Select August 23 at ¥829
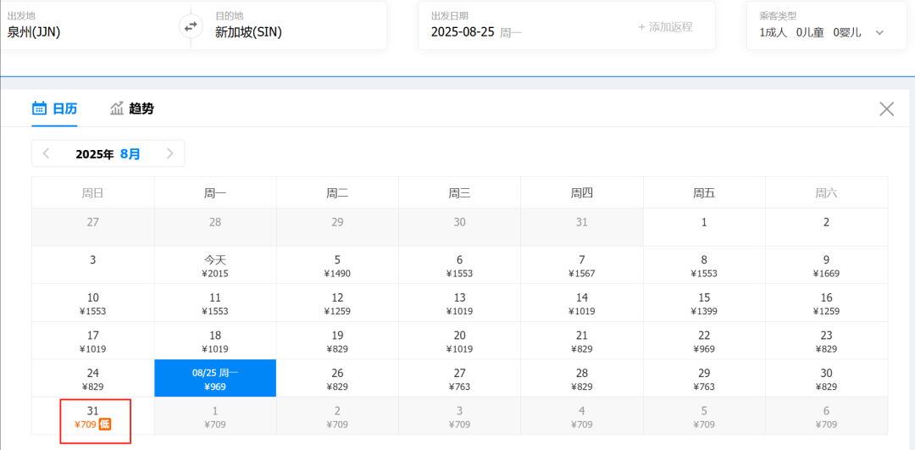The width and height of the screenshot is (915, 450). (826, 341)
